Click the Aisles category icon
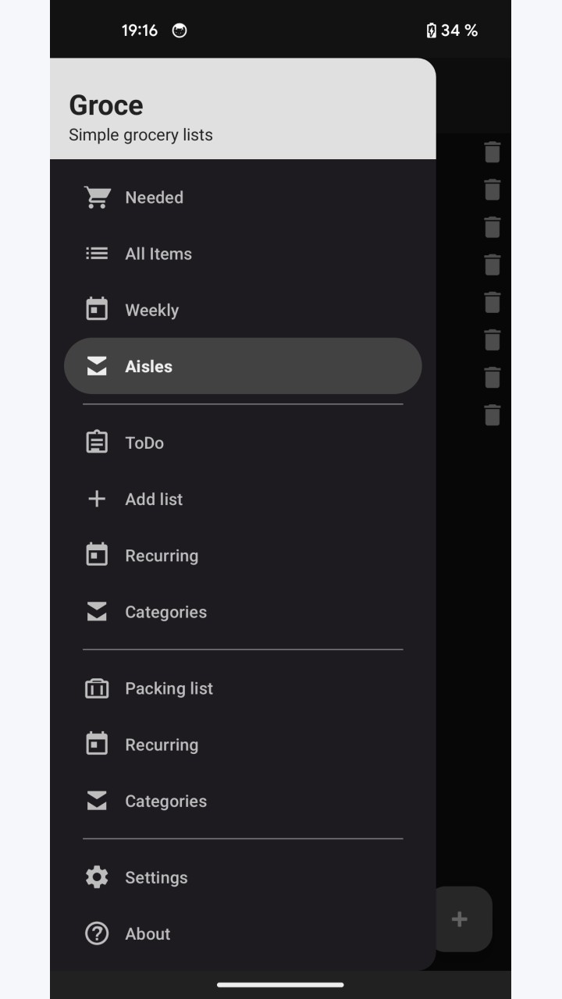Viewport: 562px width, 999px height. tap(97, 366)
